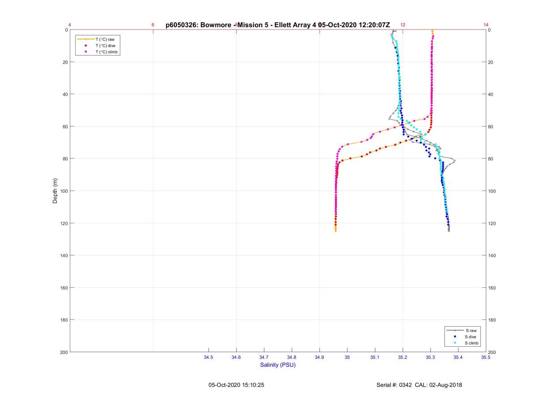The image size is (537, 396).
Task: Click salinity tick label 35.3
Action: click(430, 357)
